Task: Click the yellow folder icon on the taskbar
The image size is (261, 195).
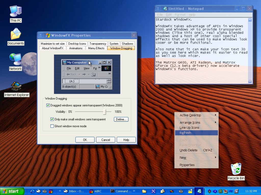Action: click(x=144, y=191)
